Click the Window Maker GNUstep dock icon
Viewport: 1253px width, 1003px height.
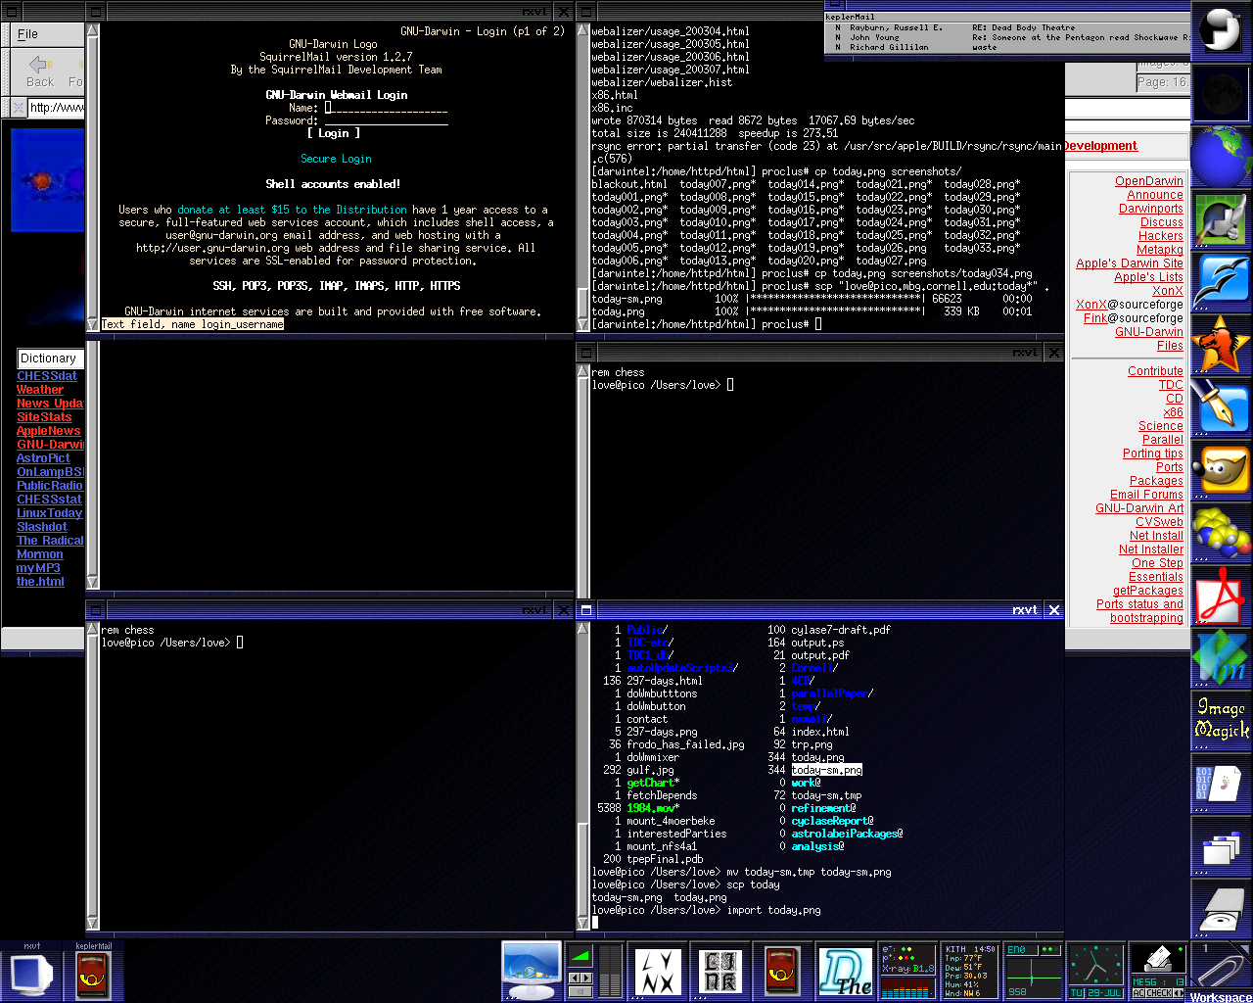[1221, 31]
